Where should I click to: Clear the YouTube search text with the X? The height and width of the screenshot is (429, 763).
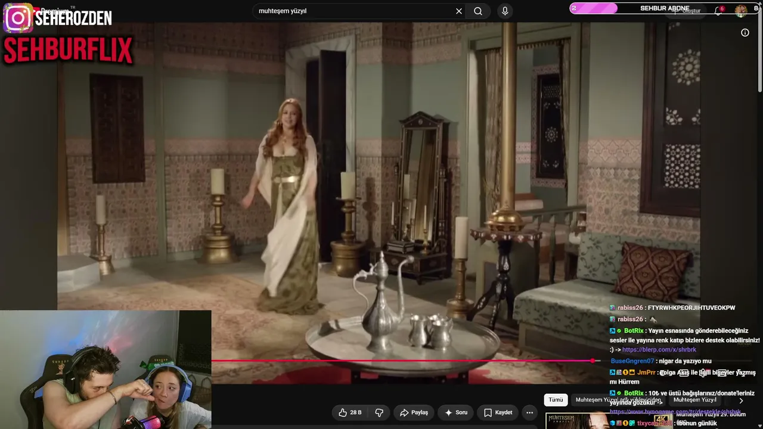(459, 11)
